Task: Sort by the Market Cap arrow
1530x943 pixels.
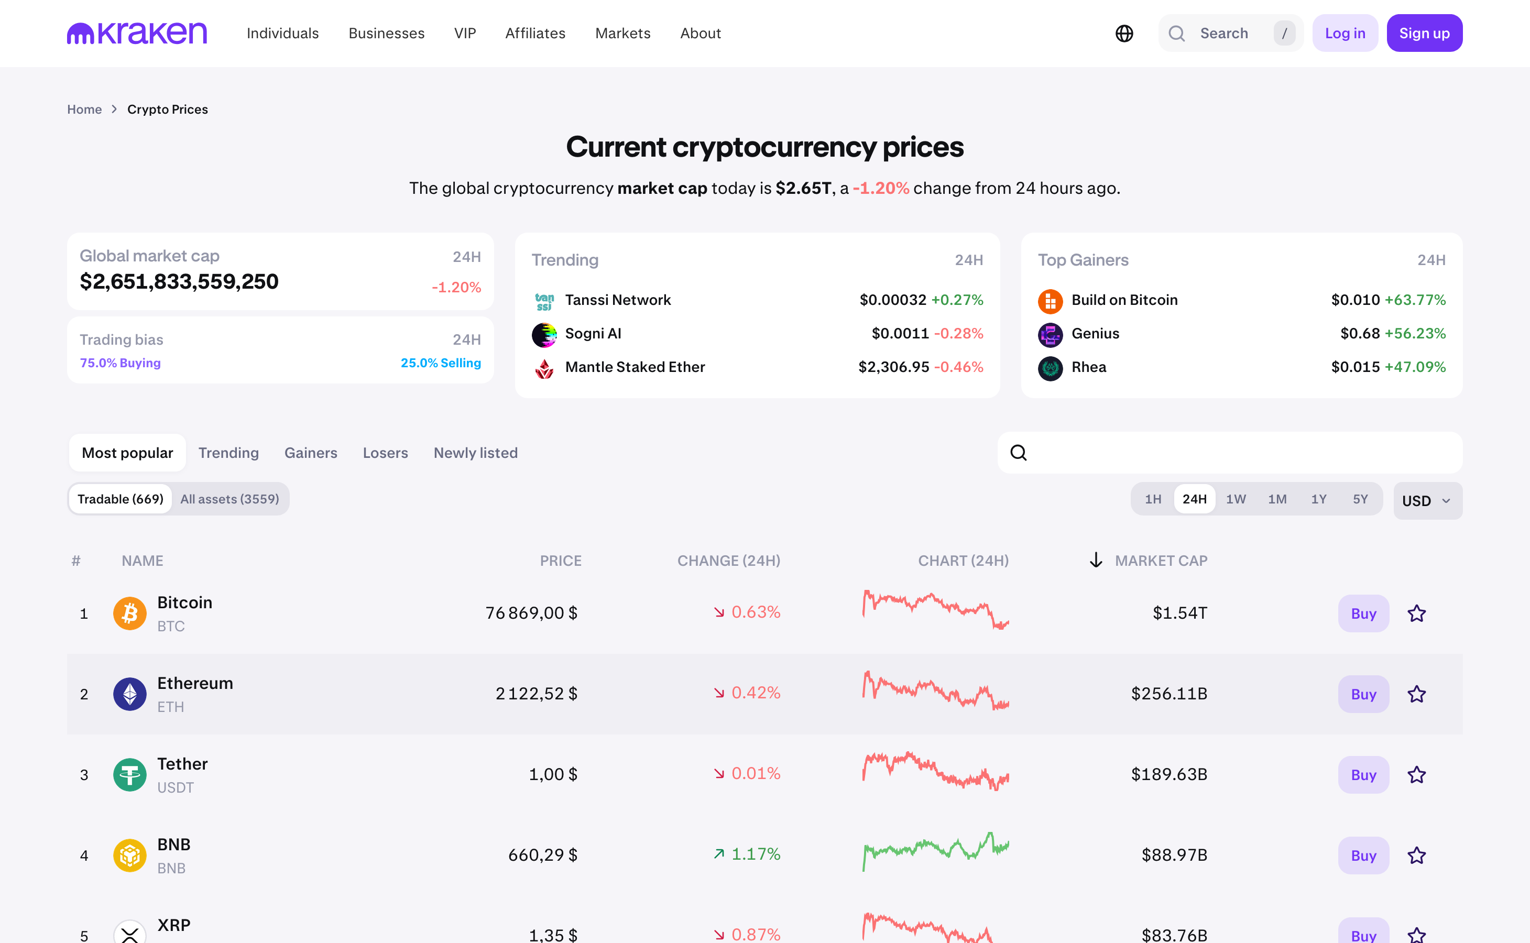Action: click(x=1096, y=560)
